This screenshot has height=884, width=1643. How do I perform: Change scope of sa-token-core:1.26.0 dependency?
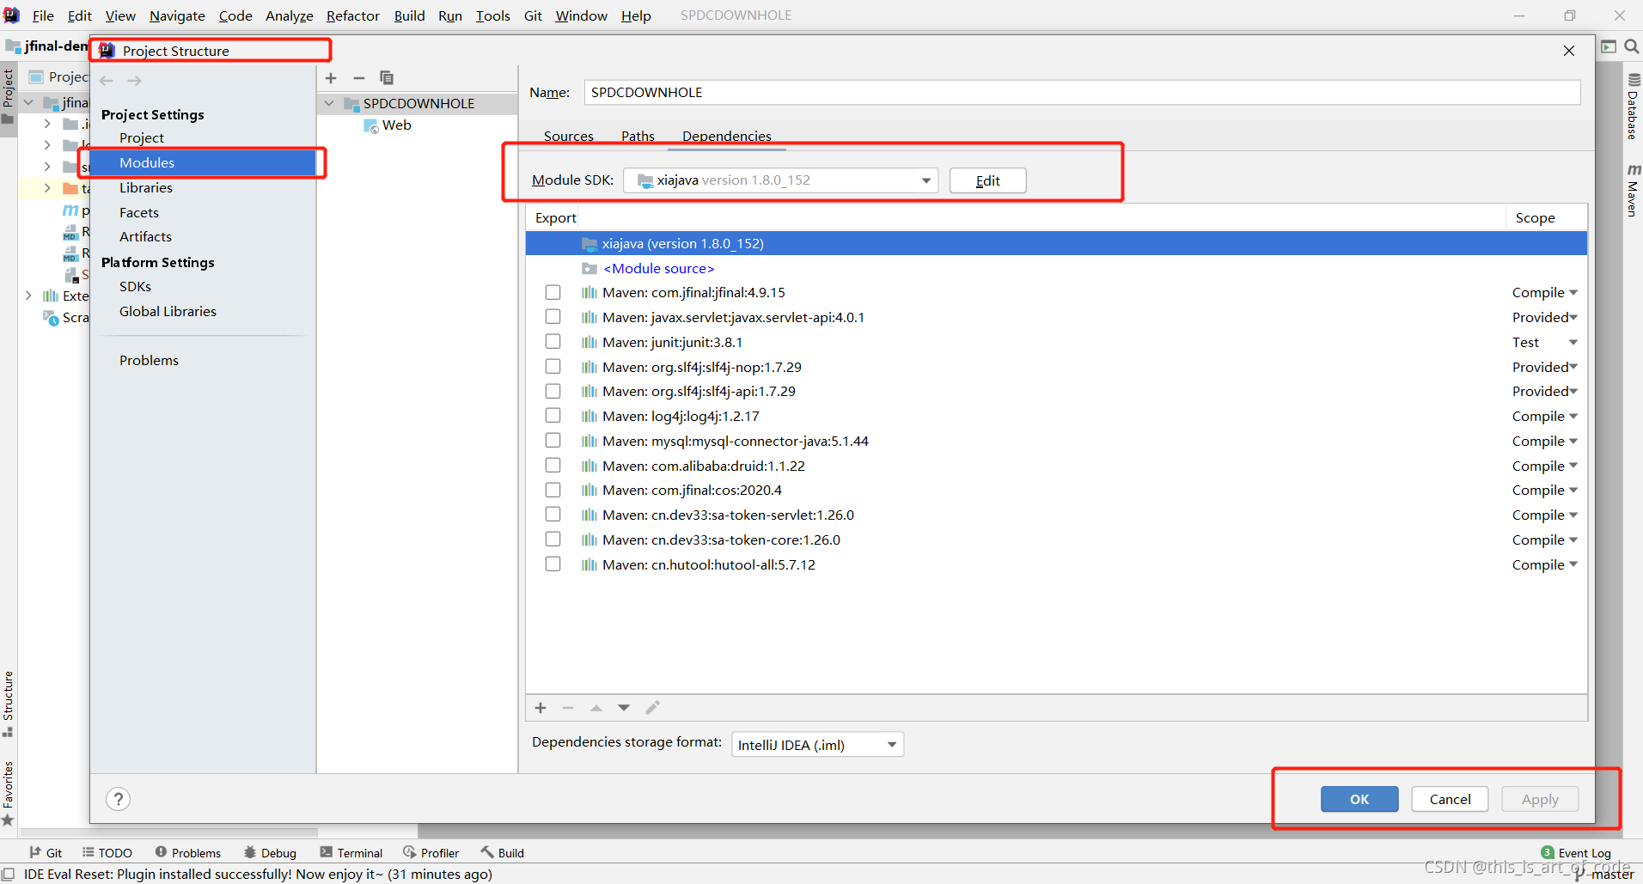(x=1545, y=540)
